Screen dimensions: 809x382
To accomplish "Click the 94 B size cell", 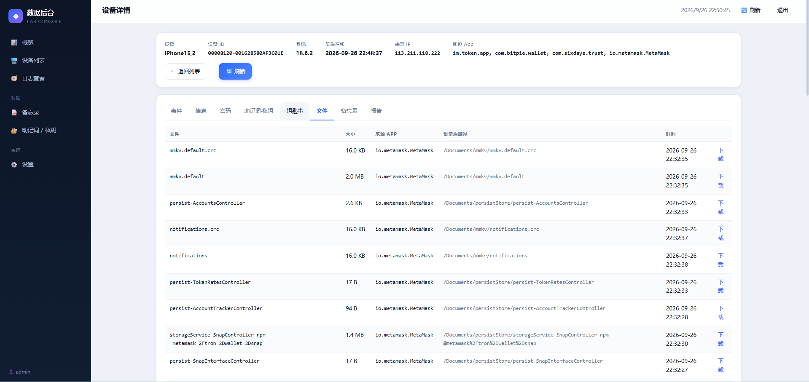I will 351,308.
